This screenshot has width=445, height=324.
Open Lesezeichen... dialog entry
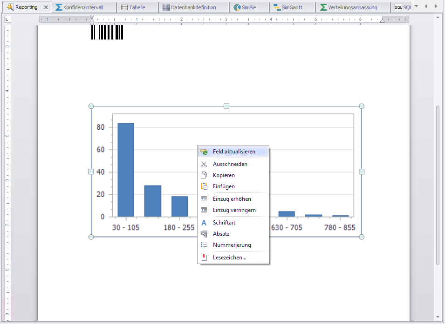pyautogui.click(x=233, y=258)
